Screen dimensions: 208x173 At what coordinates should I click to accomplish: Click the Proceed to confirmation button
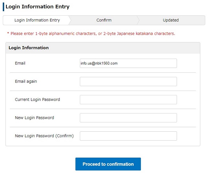pyautogui.click(x=108, y=164)
